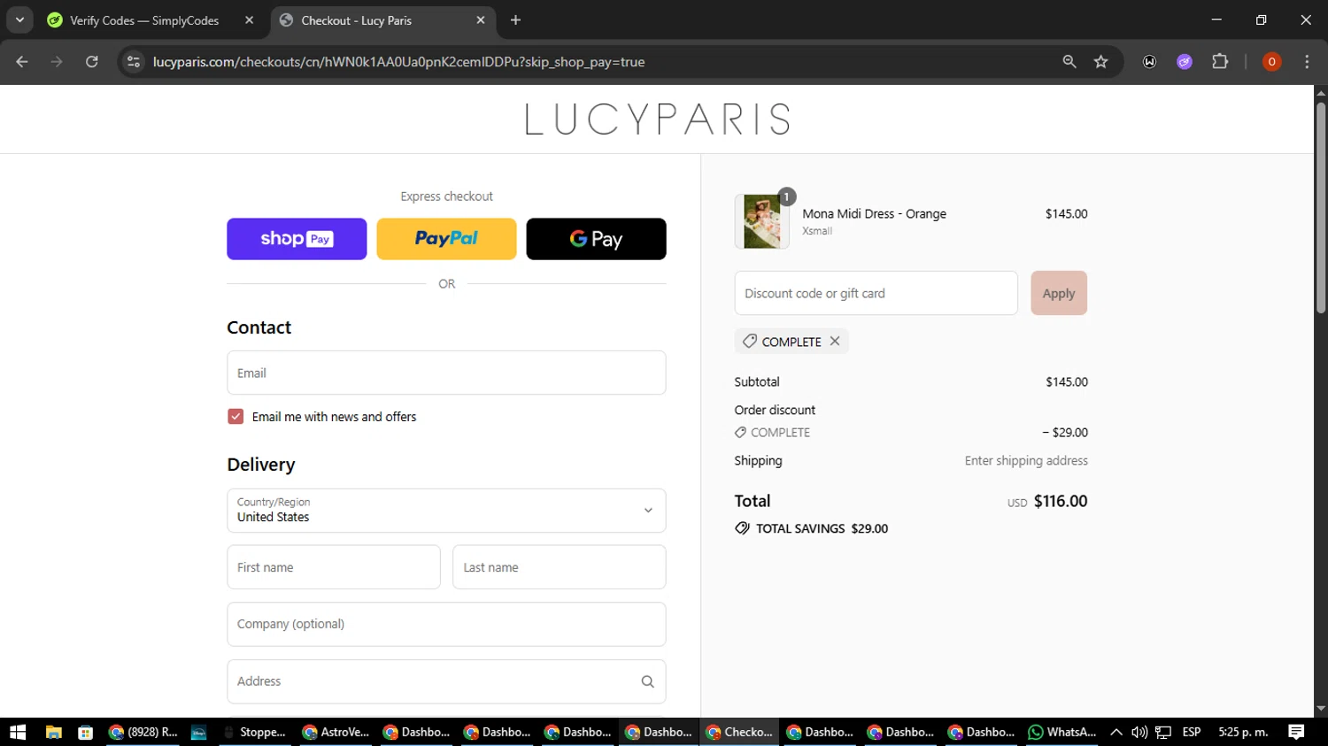
Task: Click the browser forward arrow
Action: (57, 62)
